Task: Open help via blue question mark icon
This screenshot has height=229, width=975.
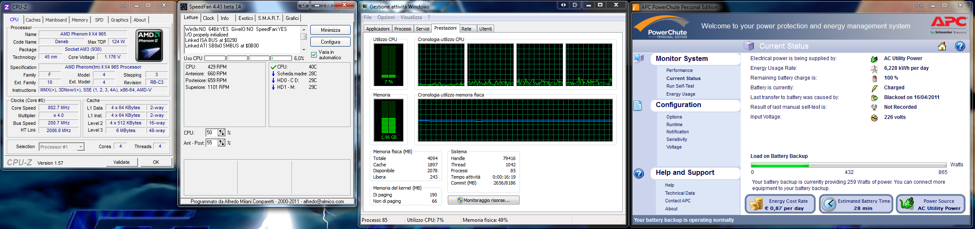Action: pos(960,46)
